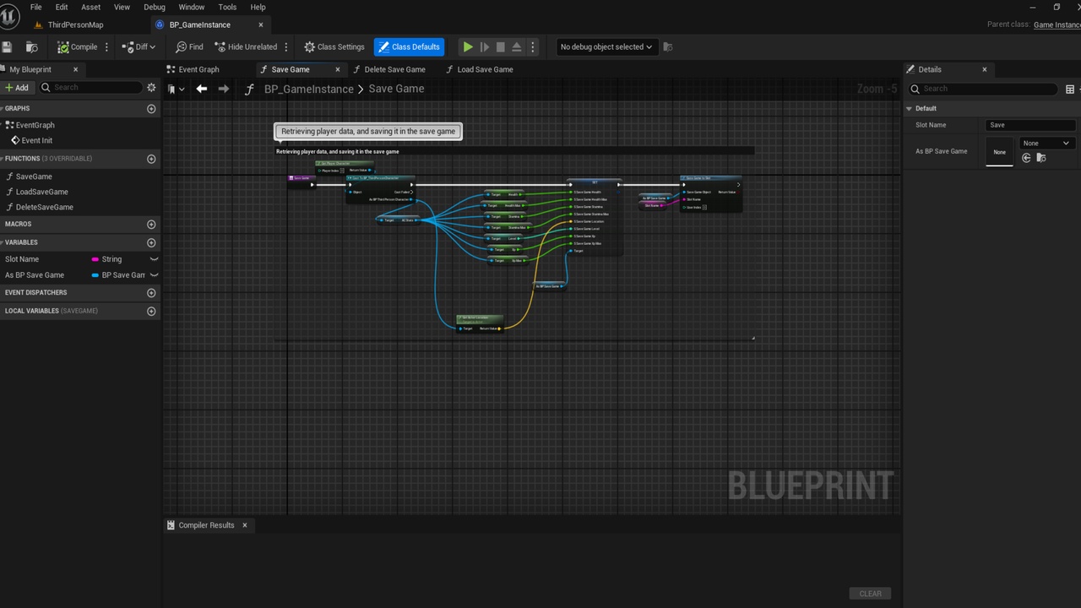This screenshot has width=1081, height=608.
Task: Collapse the Default category in Details
Action: 910,108
